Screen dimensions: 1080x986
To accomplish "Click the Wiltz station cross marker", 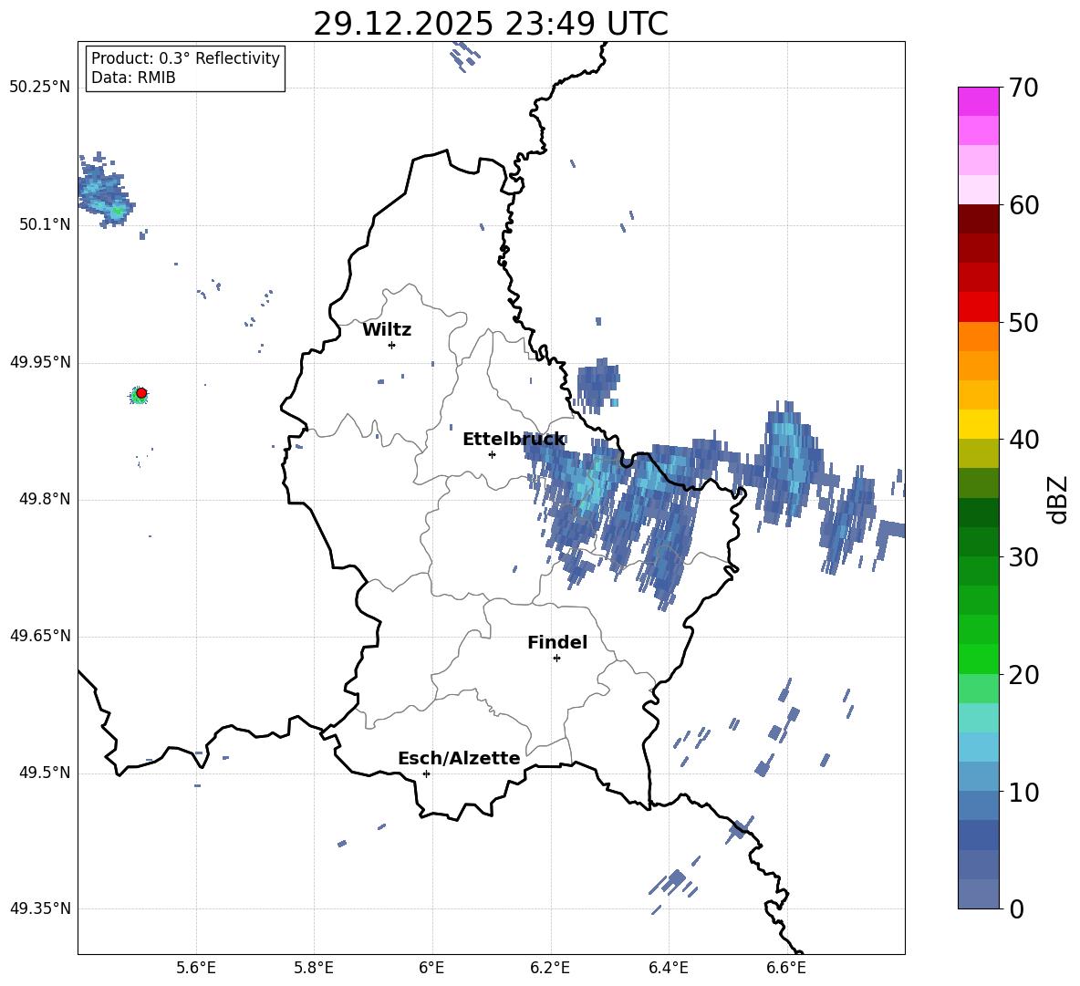I will pos(391,345).
